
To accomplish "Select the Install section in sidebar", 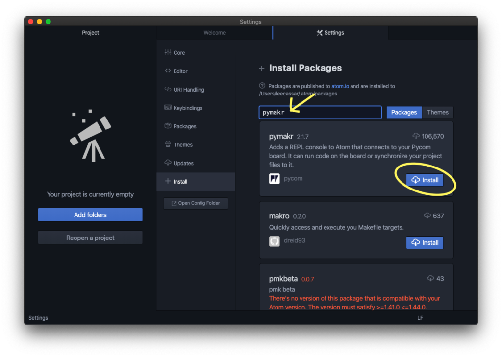I will 196,182.
